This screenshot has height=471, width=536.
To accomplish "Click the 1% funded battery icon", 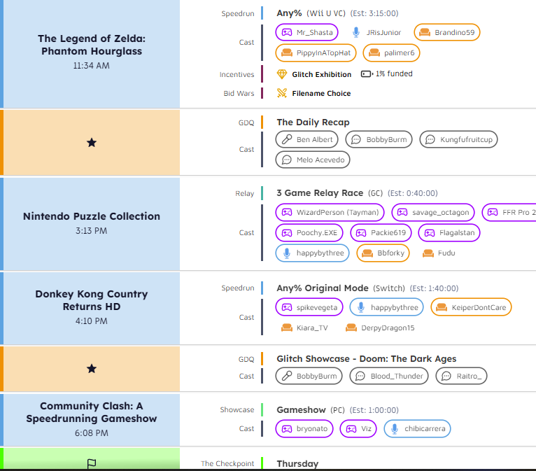I will 367,73.
